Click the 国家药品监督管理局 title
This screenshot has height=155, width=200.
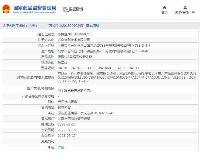(x=35, y=8)
